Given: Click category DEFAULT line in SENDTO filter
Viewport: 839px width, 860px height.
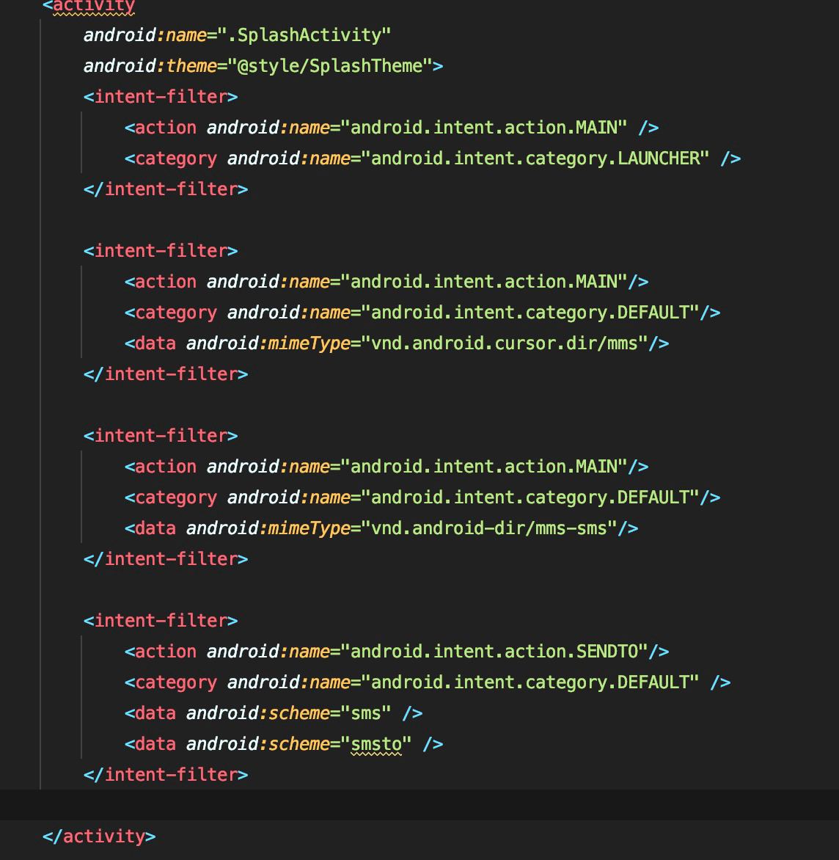Looking at the screenshot, I should [428, 682].
